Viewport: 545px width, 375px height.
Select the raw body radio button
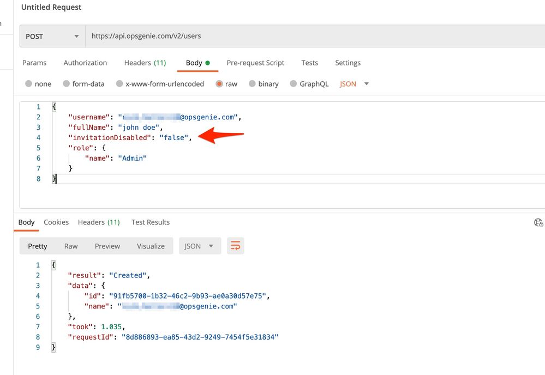click(x=219, y=84)
